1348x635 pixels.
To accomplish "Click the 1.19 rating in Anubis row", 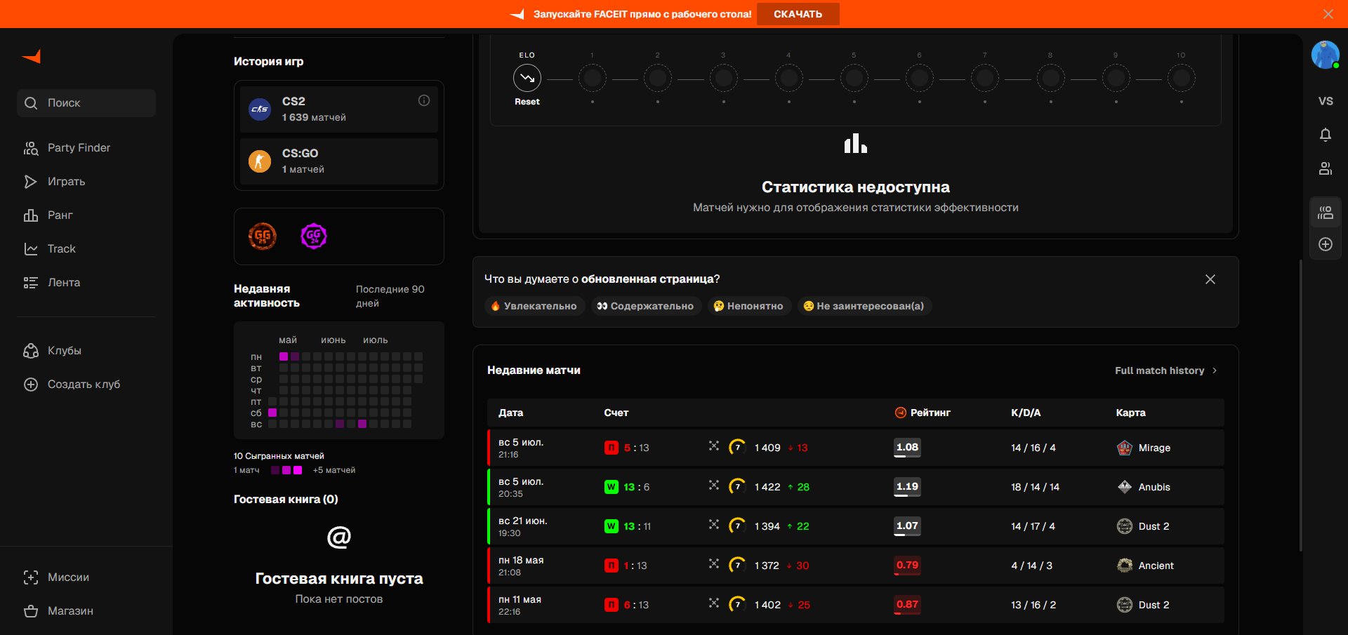I will tap(907, 487).
